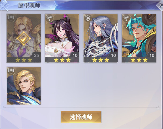Click the horizontal divider line above the 选择魂师 button

click(81, 107)
